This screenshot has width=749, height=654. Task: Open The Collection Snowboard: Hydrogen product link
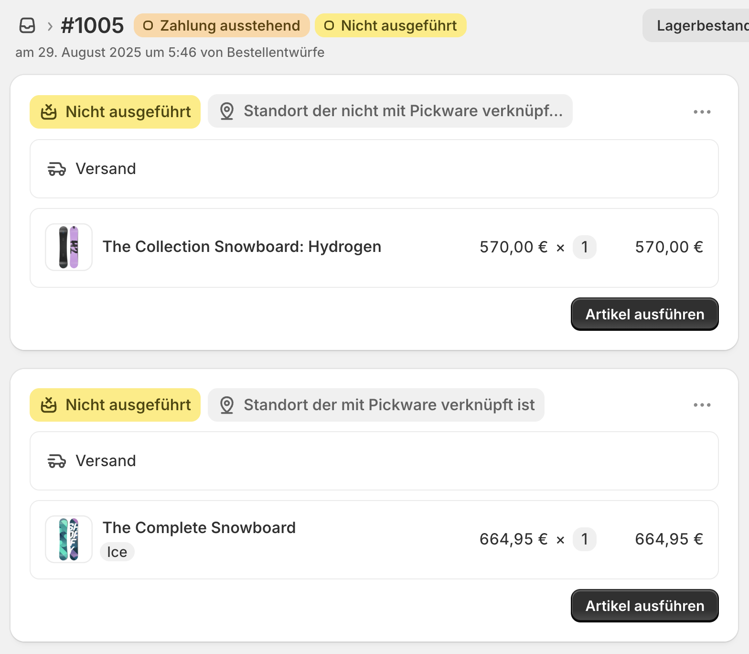click(x=242, y=247)
